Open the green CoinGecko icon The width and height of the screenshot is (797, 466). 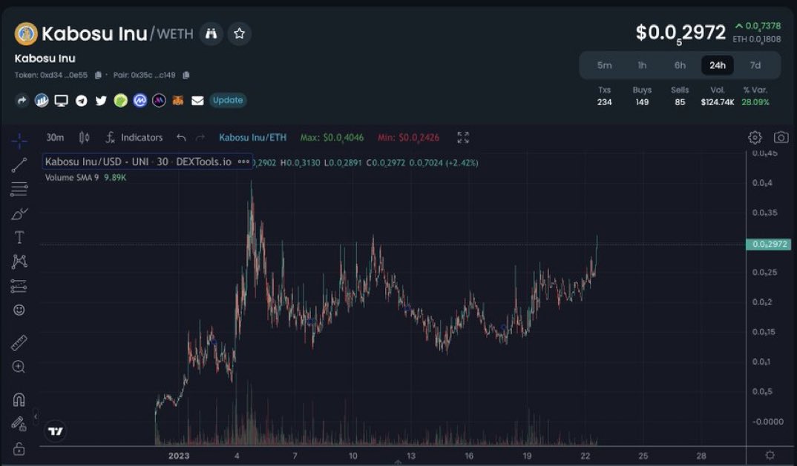point(120,101)
